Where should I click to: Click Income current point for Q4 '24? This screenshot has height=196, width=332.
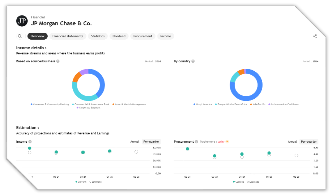pos(83,152)
